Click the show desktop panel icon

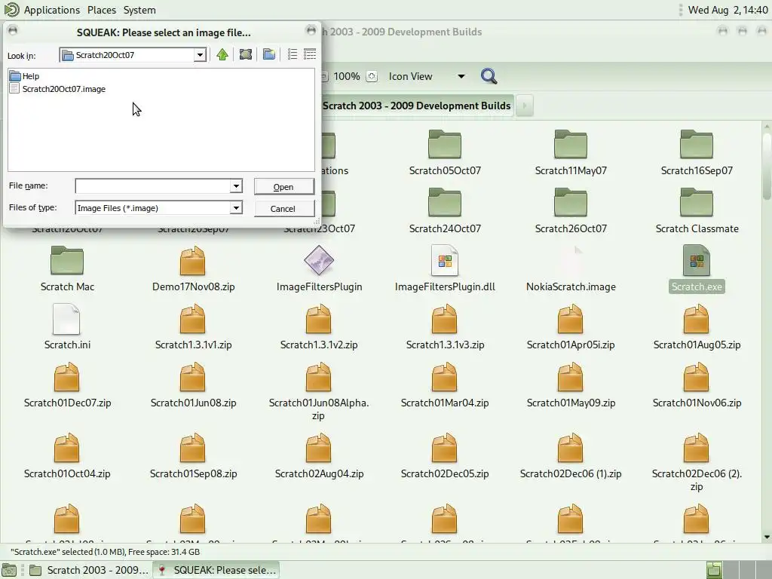click(9, 570)
